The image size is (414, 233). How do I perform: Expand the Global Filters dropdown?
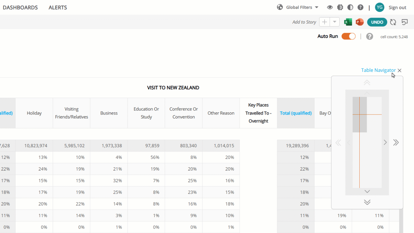(317, 7)
